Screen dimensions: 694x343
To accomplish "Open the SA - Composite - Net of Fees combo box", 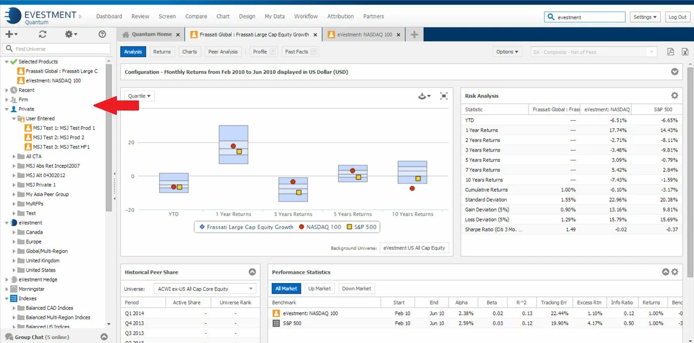I will pos(593,52).
